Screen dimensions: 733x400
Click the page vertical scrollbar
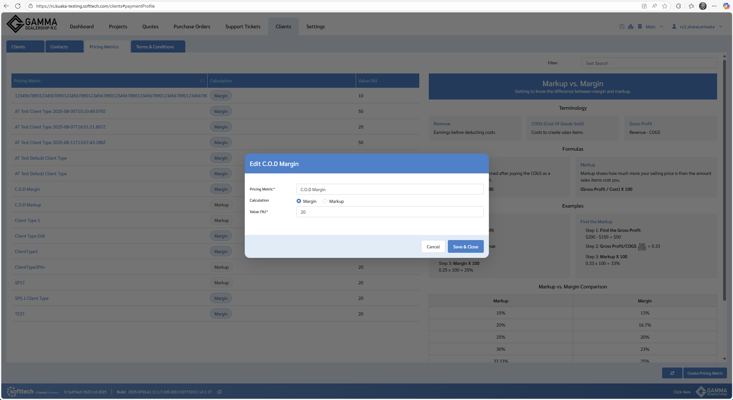pos(724,178)
